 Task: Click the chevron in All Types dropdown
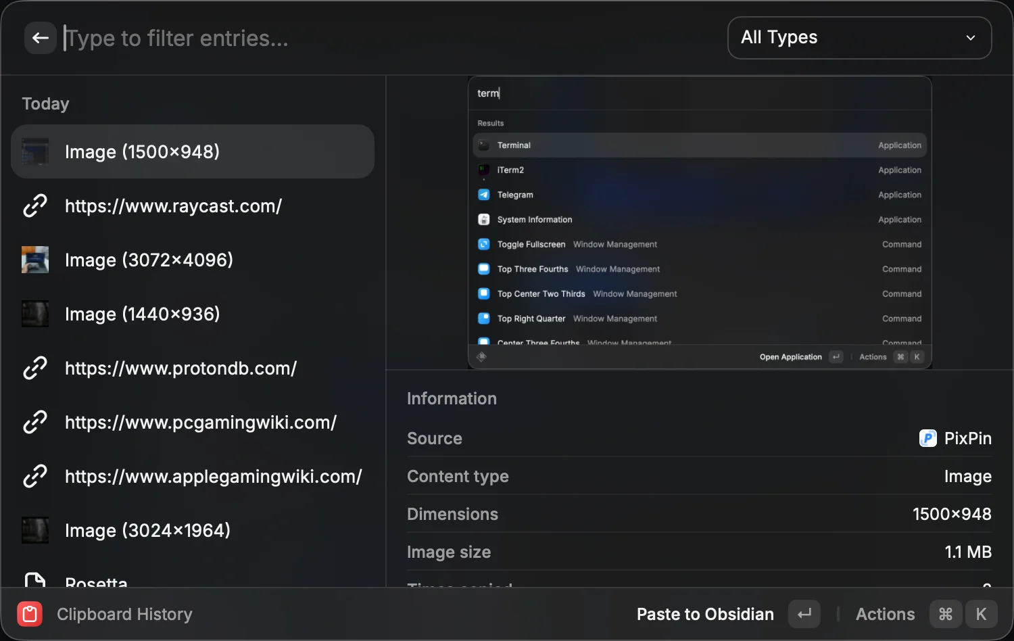pos(970,38)
